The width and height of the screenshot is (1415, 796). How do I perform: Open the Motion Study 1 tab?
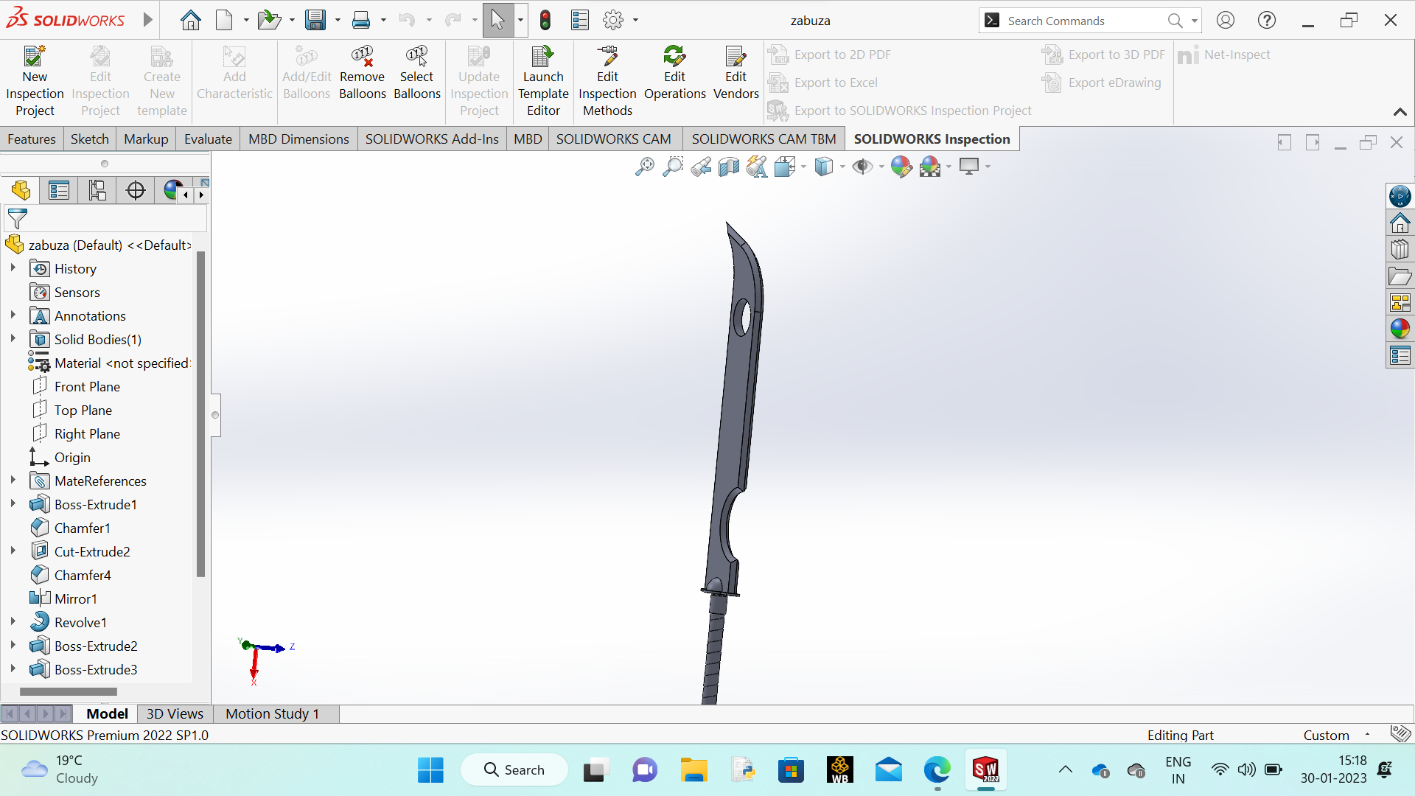tap(272, 713)
